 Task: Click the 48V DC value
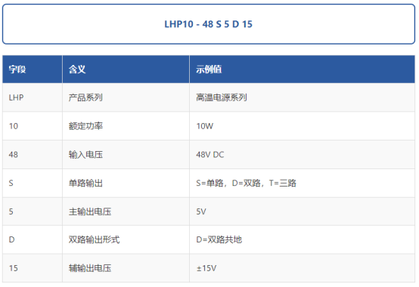pyautogui.click(x=210, y=154)
